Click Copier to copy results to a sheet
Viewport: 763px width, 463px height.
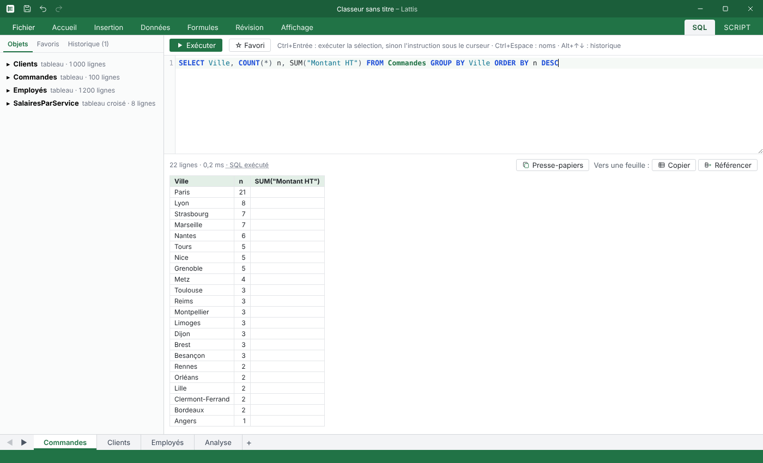[674, 165]
